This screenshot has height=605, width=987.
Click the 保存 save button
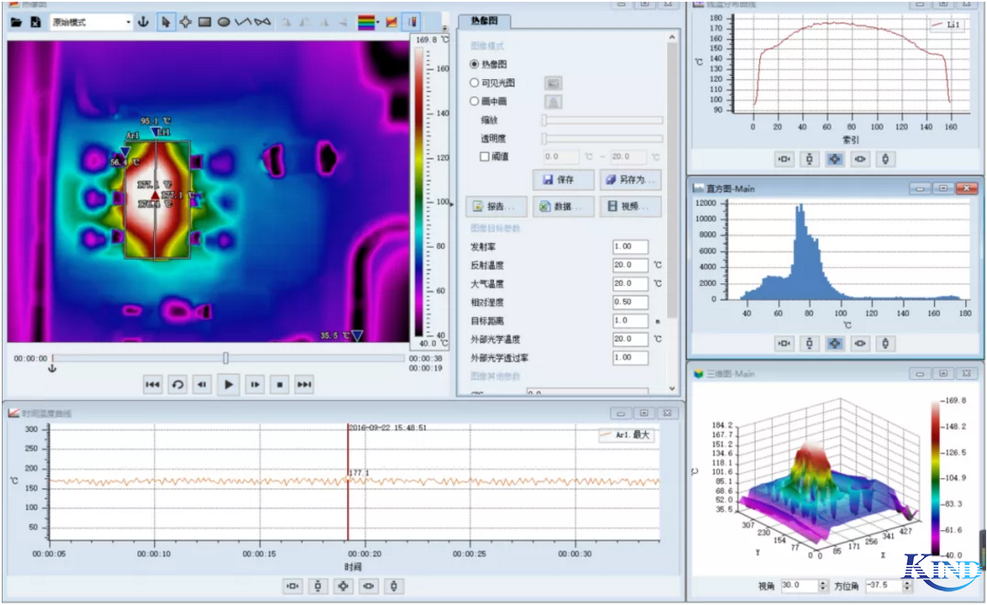[x=564, y=180]
